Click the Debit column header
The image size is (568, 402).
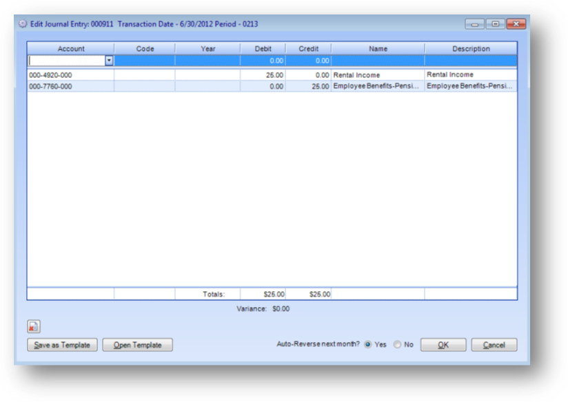(263, 48)
